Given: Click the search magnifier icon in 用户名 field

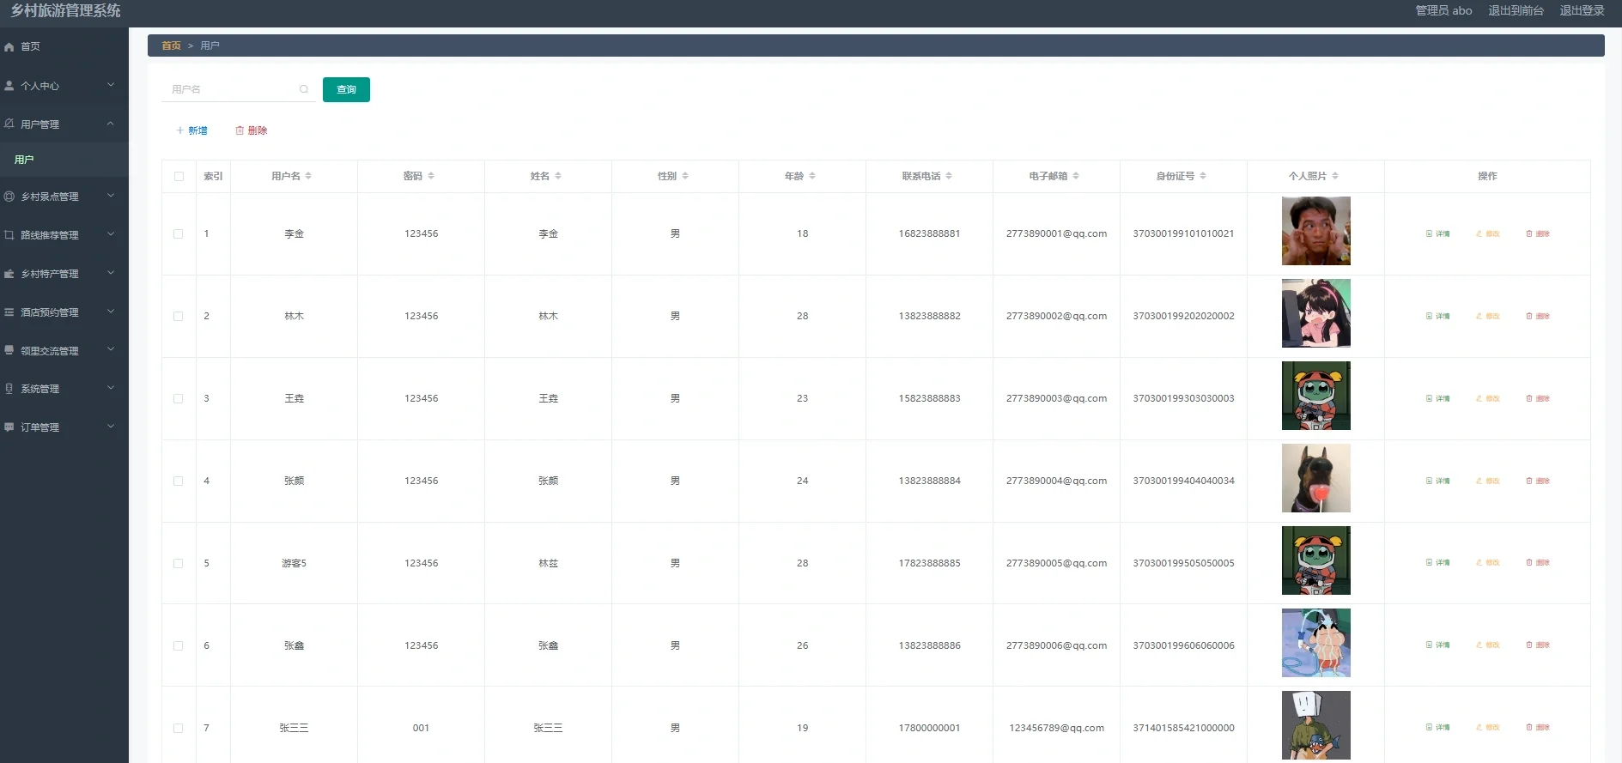Looking at the screenshot, I should (x=304, y=89).
